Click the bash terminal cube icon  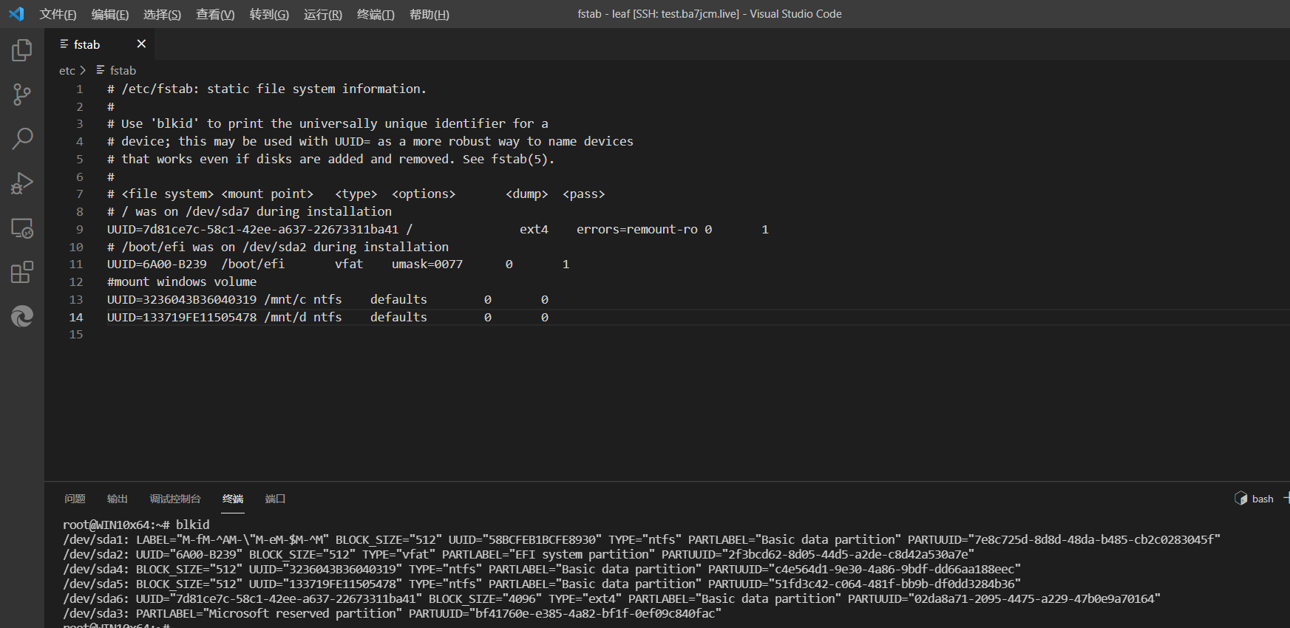click(1241, 499)
